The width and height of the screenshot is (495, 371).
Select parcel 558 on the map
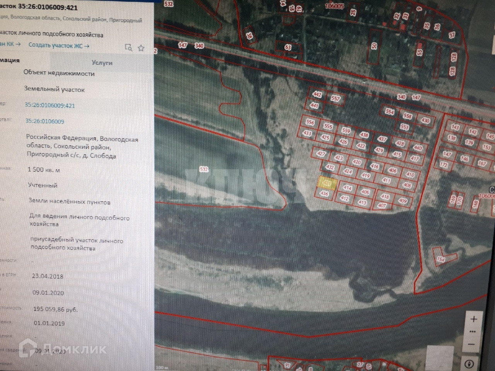pyautogui.click(x=408, y=116)
